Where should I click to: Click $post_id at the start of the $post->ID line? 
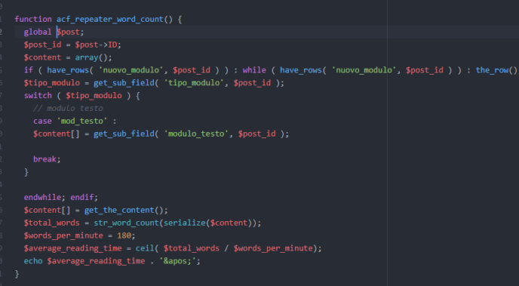[x=42, y=45]
